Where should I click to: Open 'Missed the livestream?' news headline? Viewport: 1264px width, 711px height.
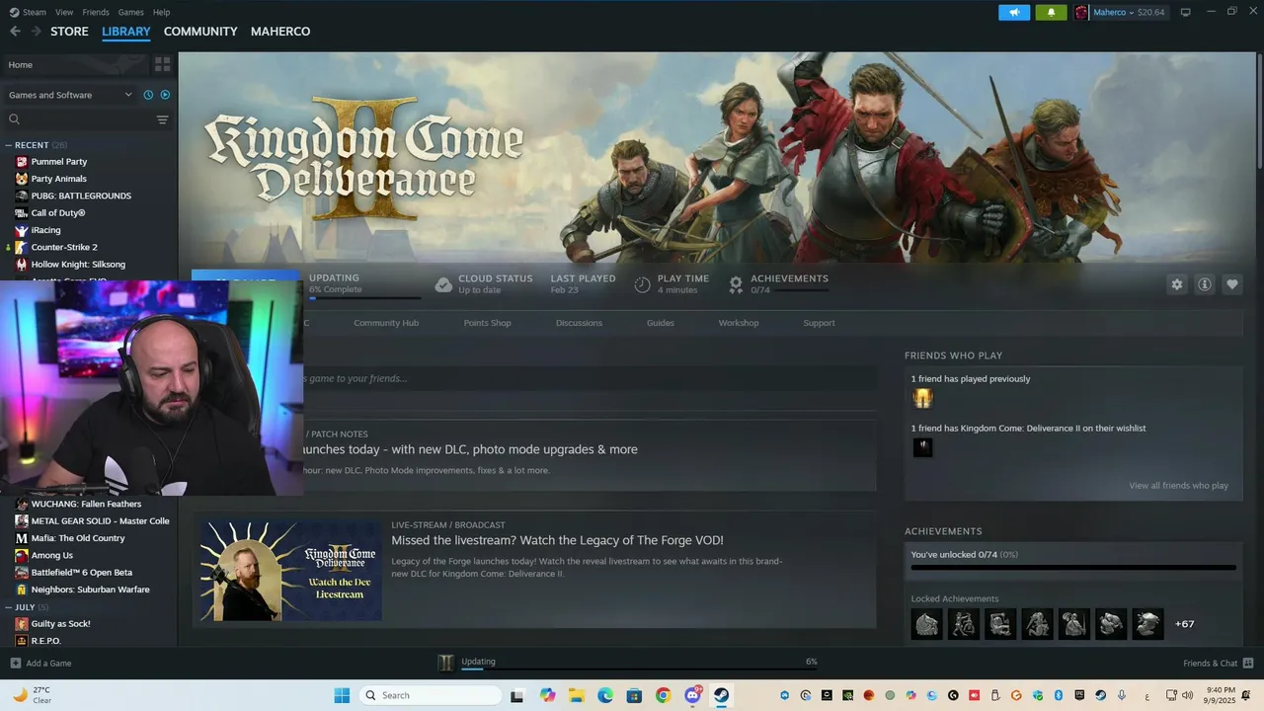tap(557, 540)
